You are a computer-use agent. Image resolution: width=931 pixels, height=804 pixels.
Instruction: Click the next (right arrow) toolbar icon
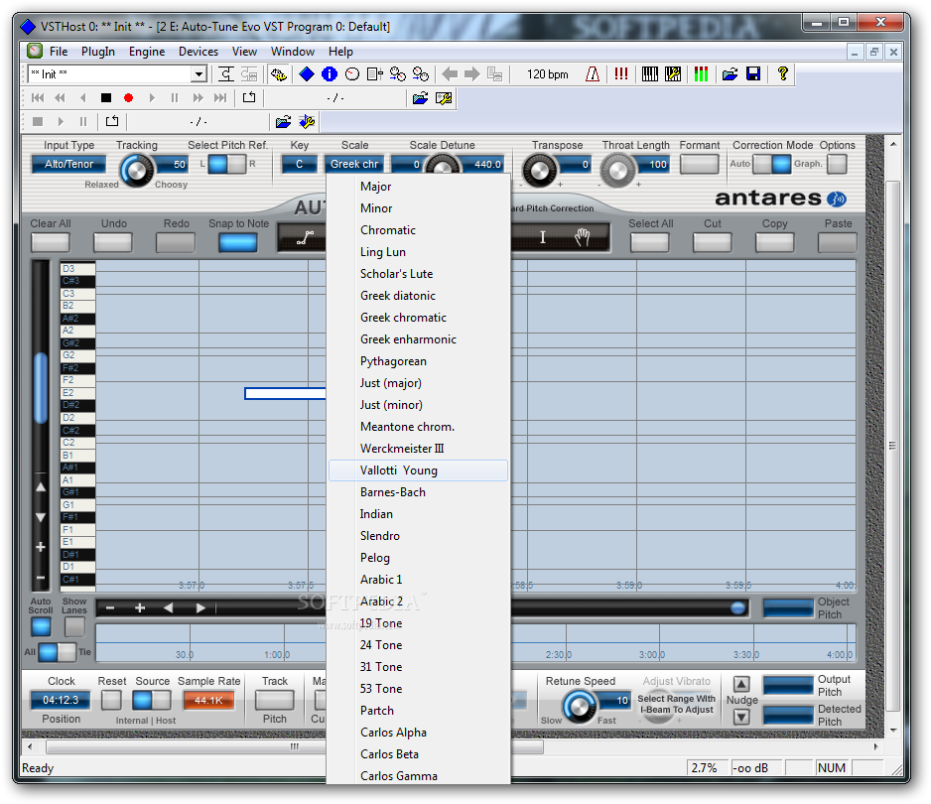[x=472, y=74]
